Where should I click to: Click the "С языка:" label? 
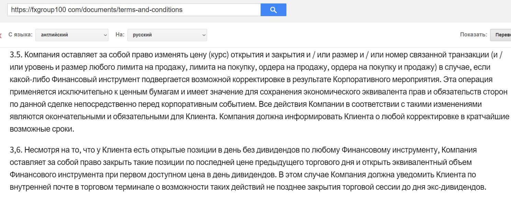(x=20, y=35)
